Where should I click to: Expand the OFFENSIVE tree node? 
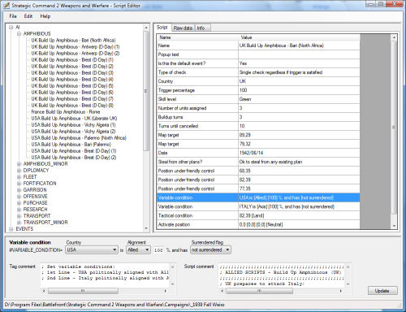[x=19, y=197]
